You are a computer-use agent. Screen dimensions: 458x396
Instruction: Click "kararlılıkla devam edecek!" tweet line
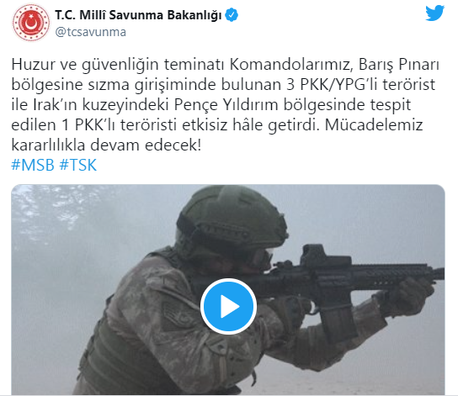pyautogui.click(x=106, y=145)
